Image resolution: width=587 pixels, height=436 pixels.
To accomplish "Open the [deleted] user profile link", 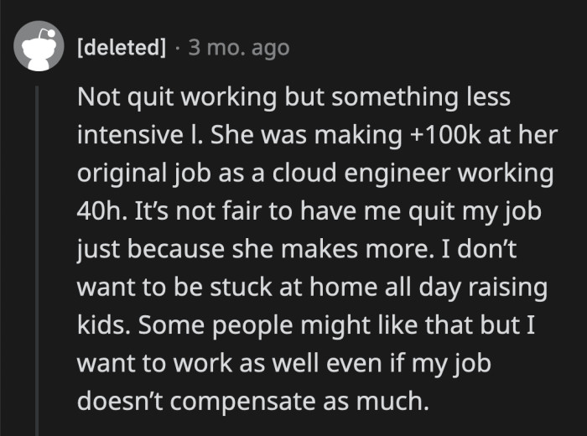I will click(x=121, y=48).
